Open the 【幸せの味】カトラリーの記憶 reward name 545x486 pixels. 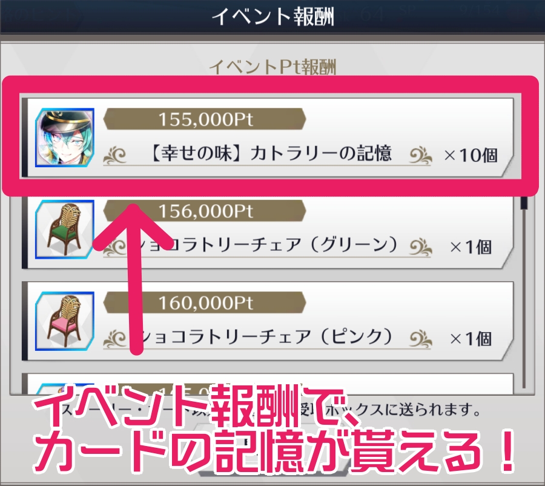271,154
